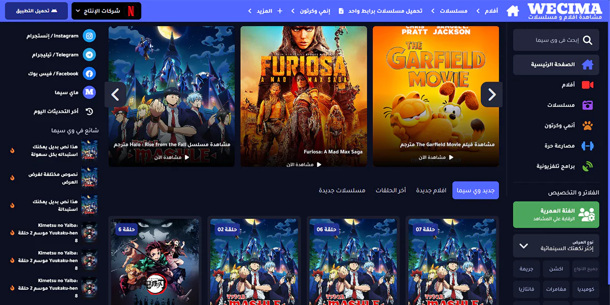Click play icon under Furiosa slide

point(319,165)
